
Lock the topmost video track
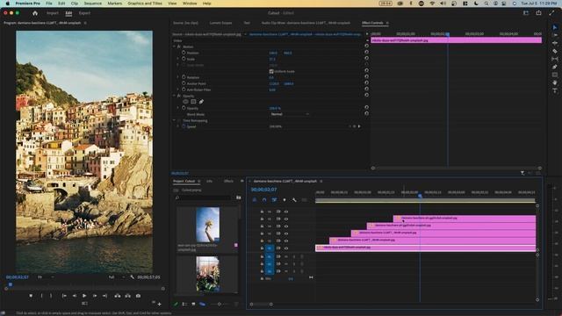tap(262, 212)
